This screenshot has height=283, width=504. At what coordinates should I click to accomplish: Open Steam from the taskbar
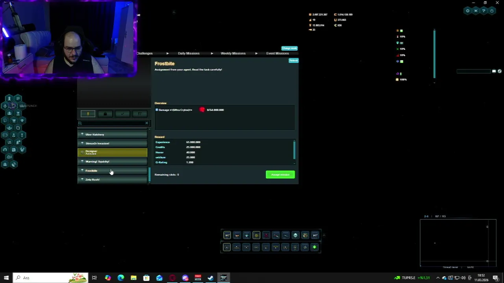tap(211, 278)
